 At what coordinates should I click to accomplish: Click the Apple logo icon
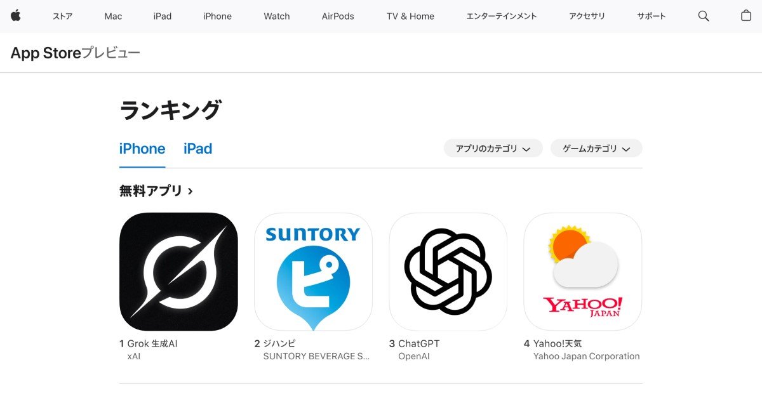point(15,16)
